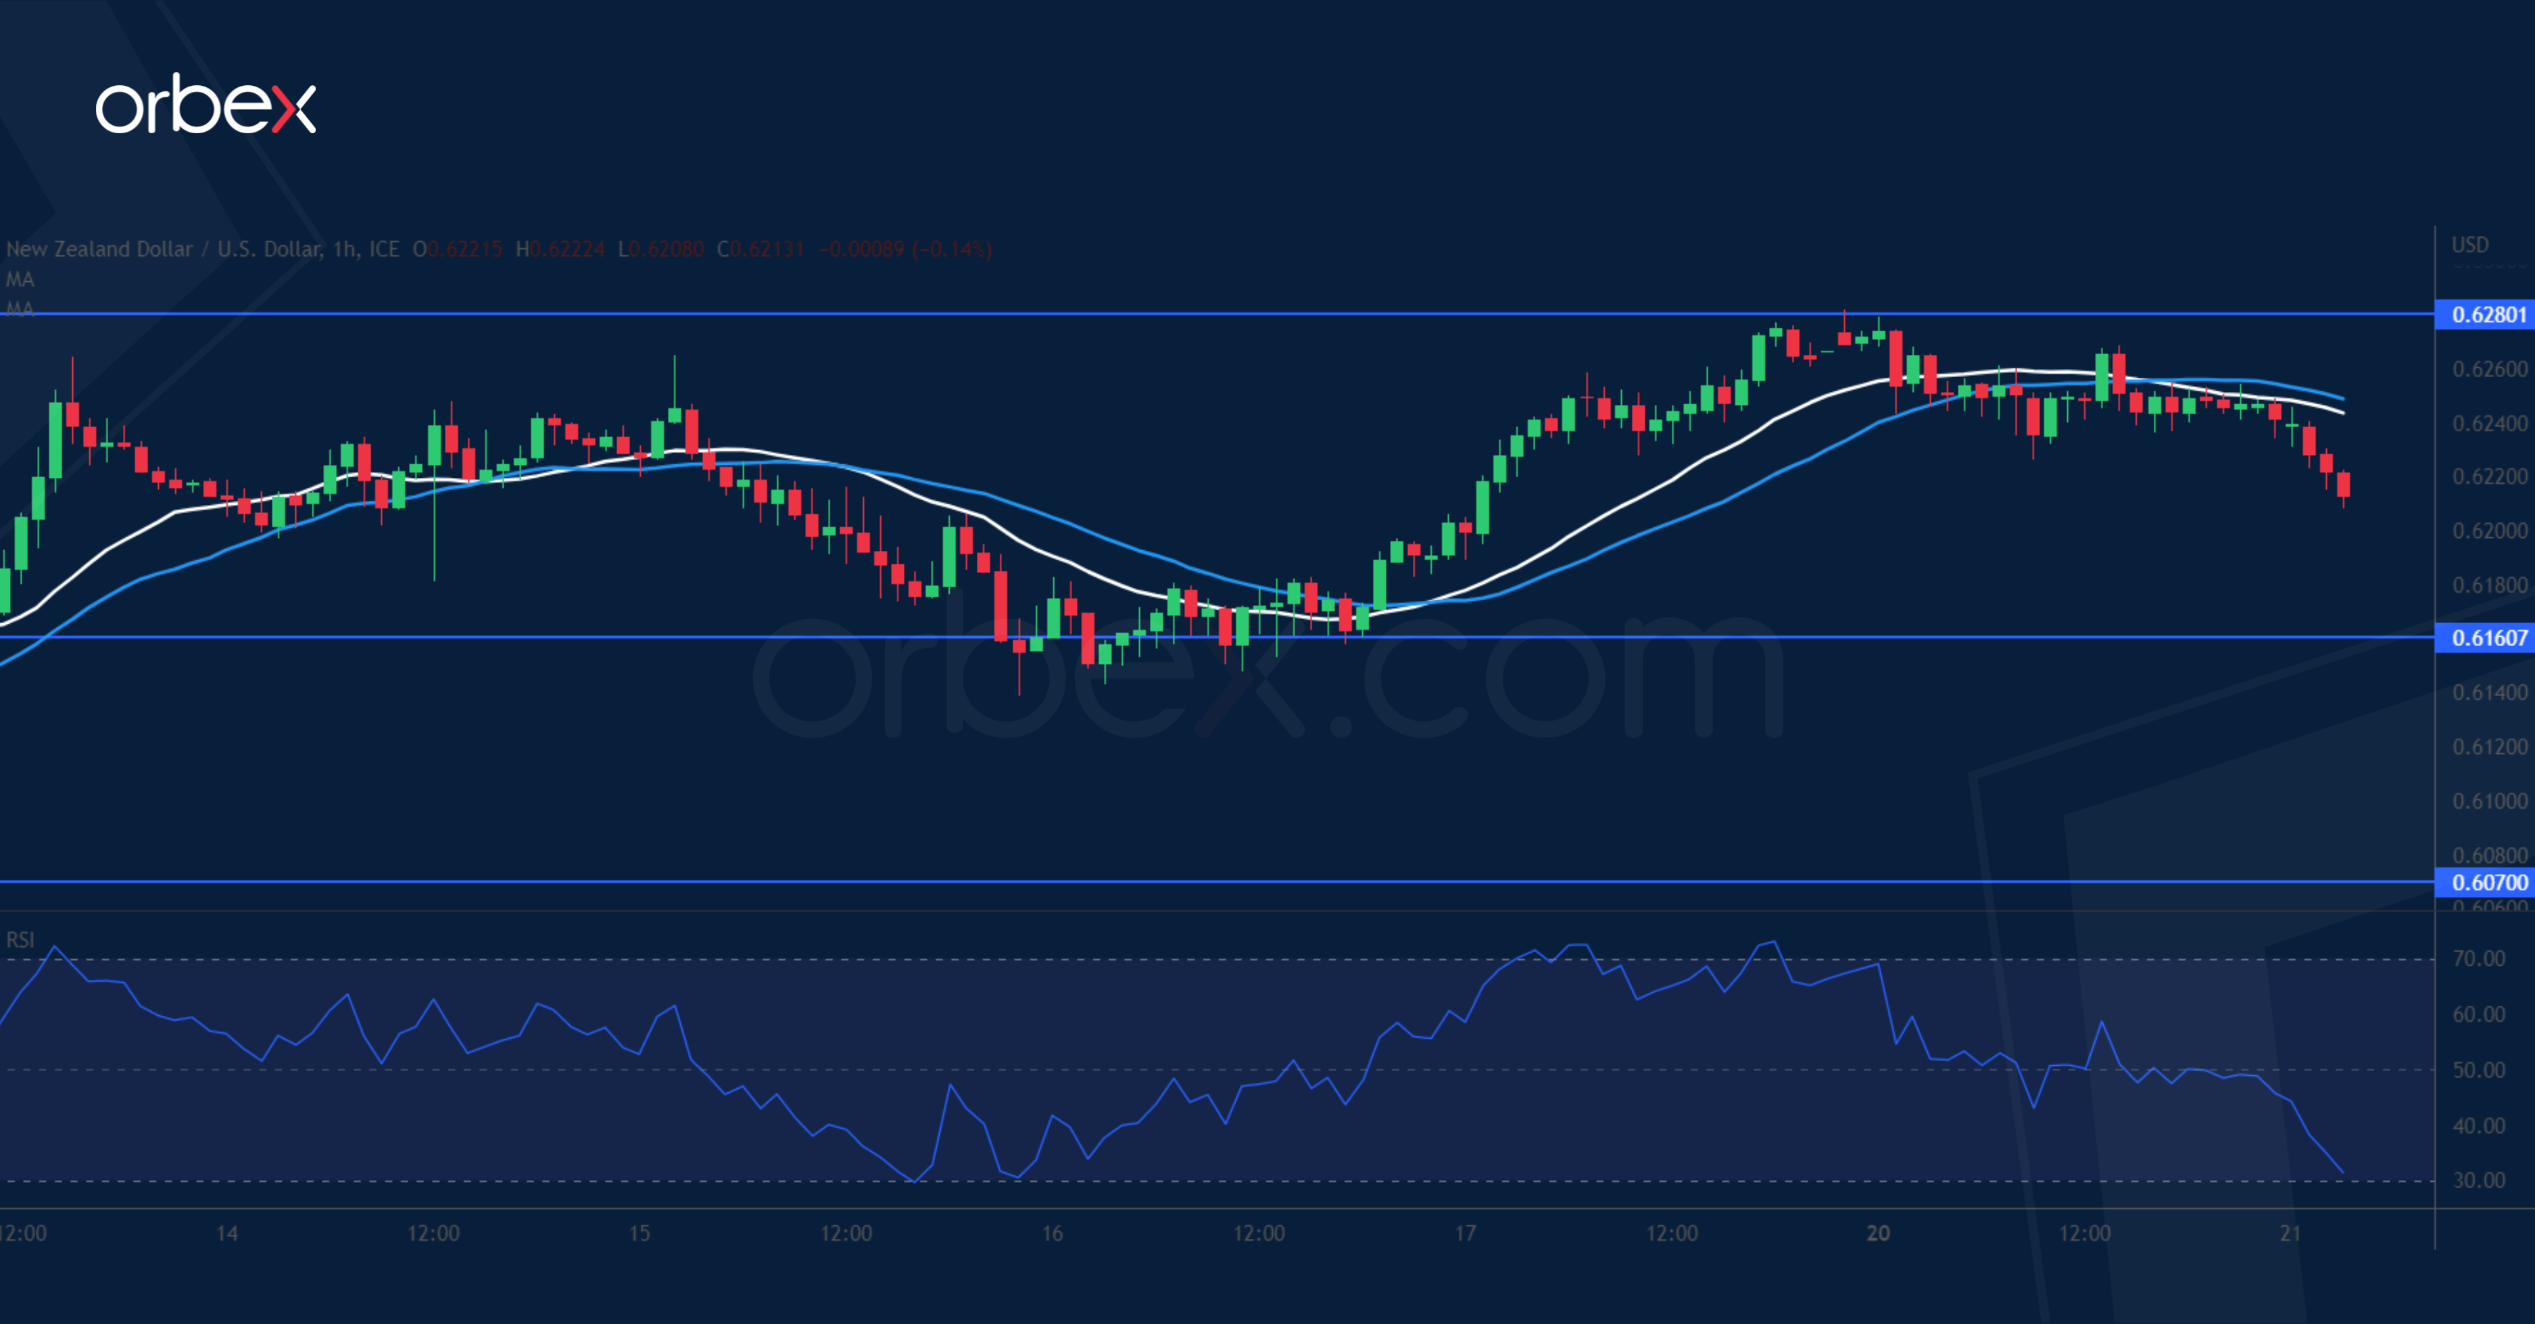
Task: Click the 70.00 RSI scale value
Action: tap(2479, 958)
